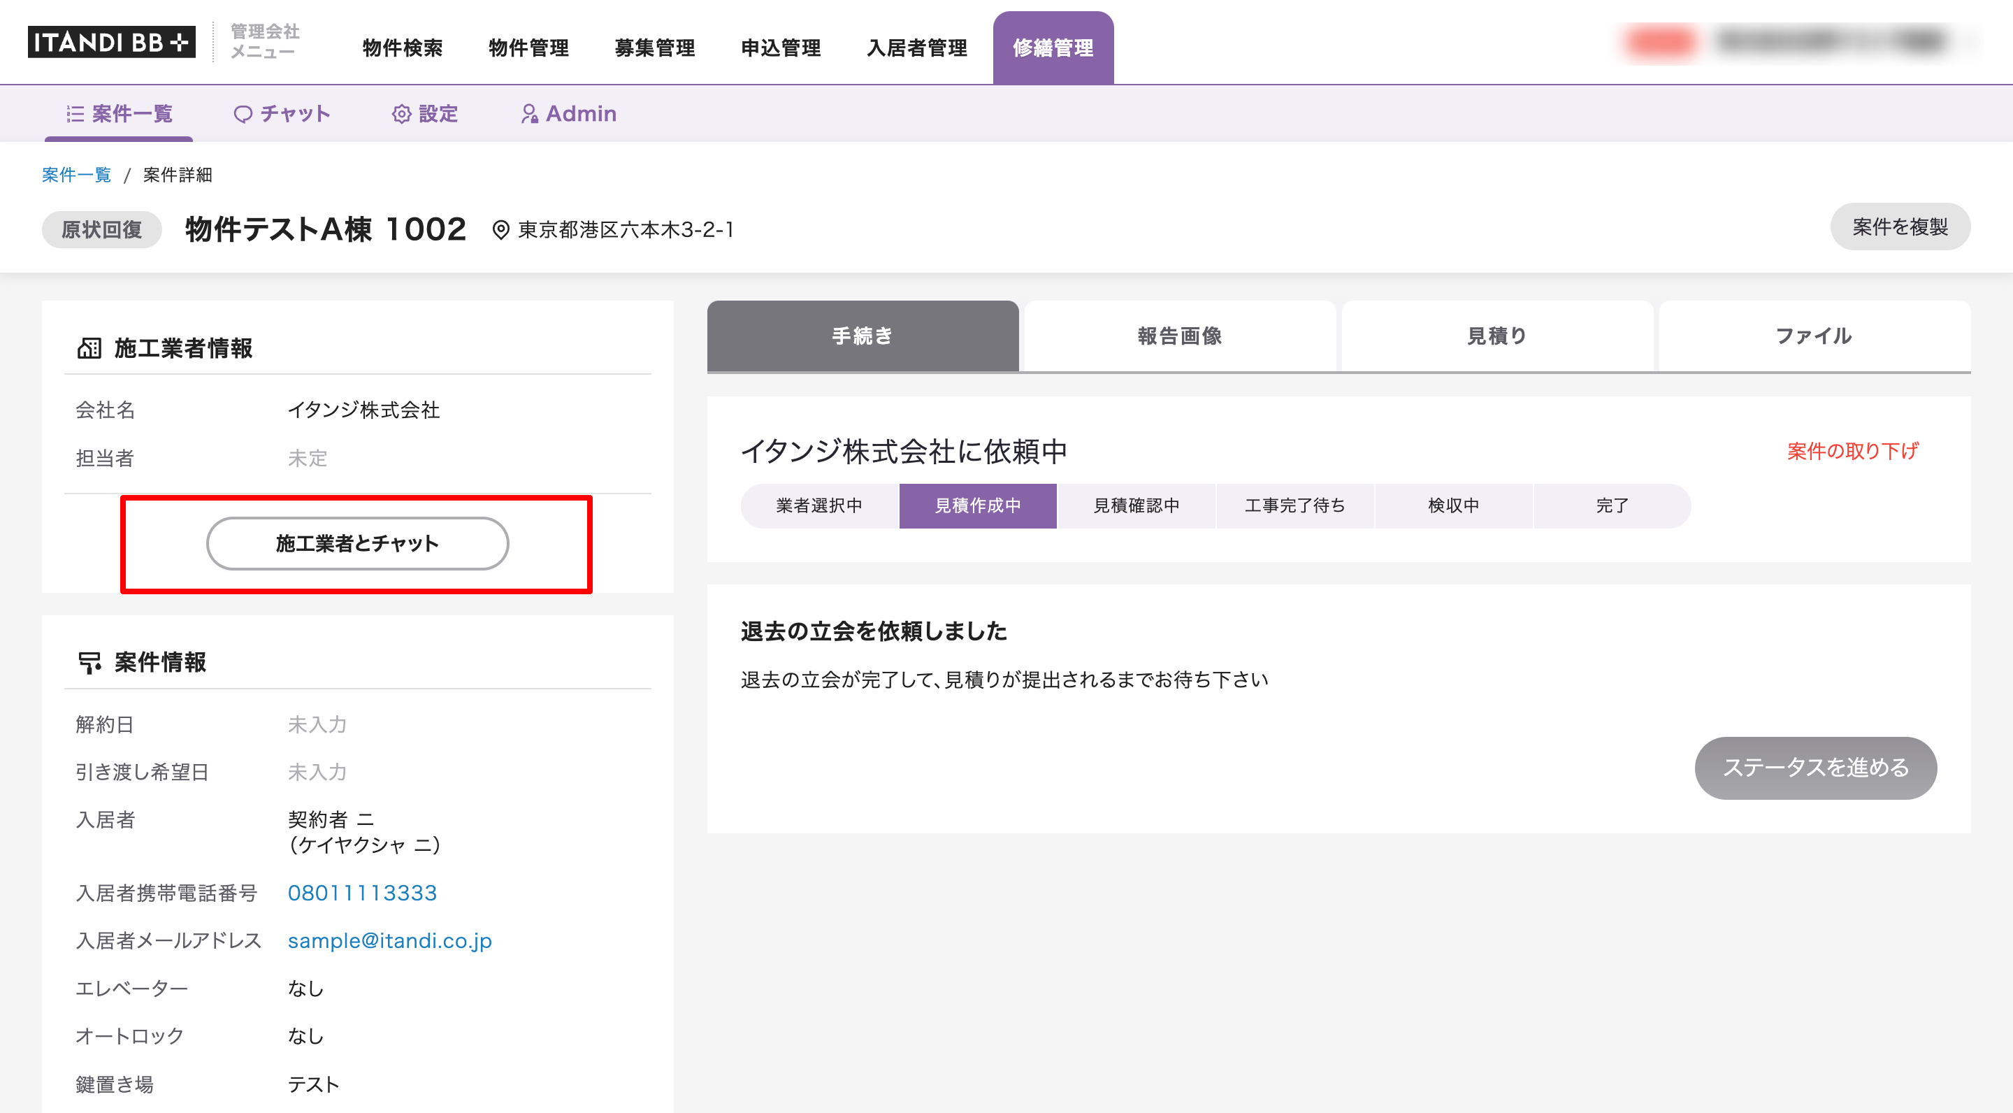Click the 見積作成中 status step
Image resolution: width=2013 pixels, height=1113 pixels.
978,505
